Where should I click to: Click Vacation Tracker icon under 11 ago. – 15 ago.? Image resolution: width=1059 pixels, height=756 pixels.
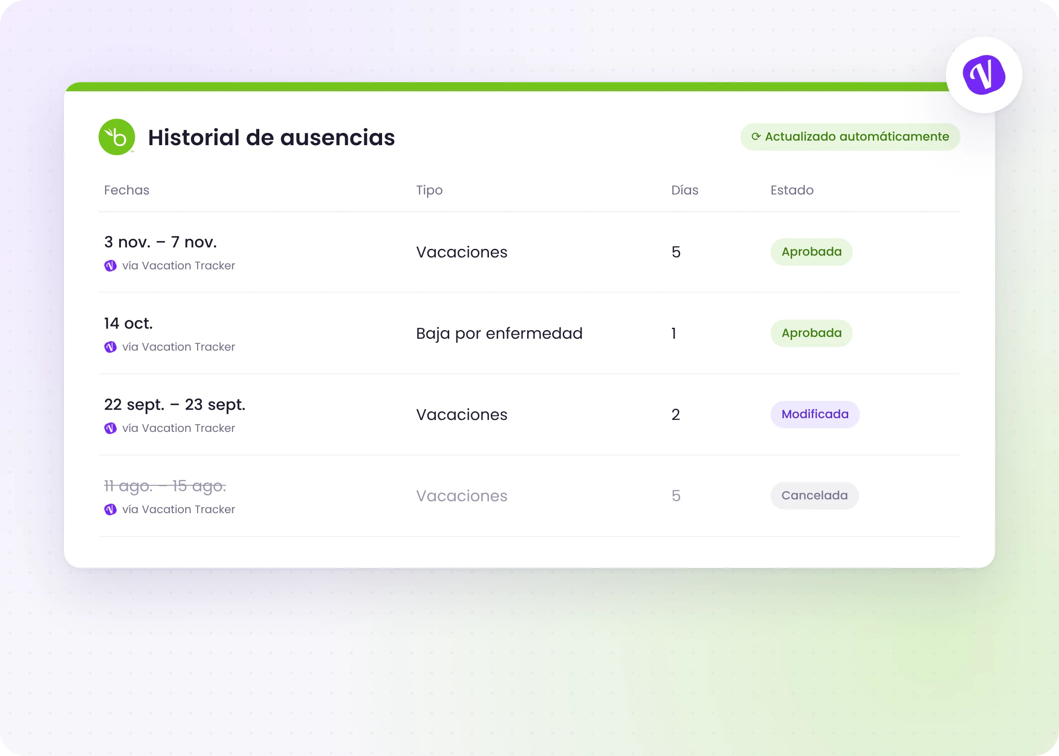point(110,510)
